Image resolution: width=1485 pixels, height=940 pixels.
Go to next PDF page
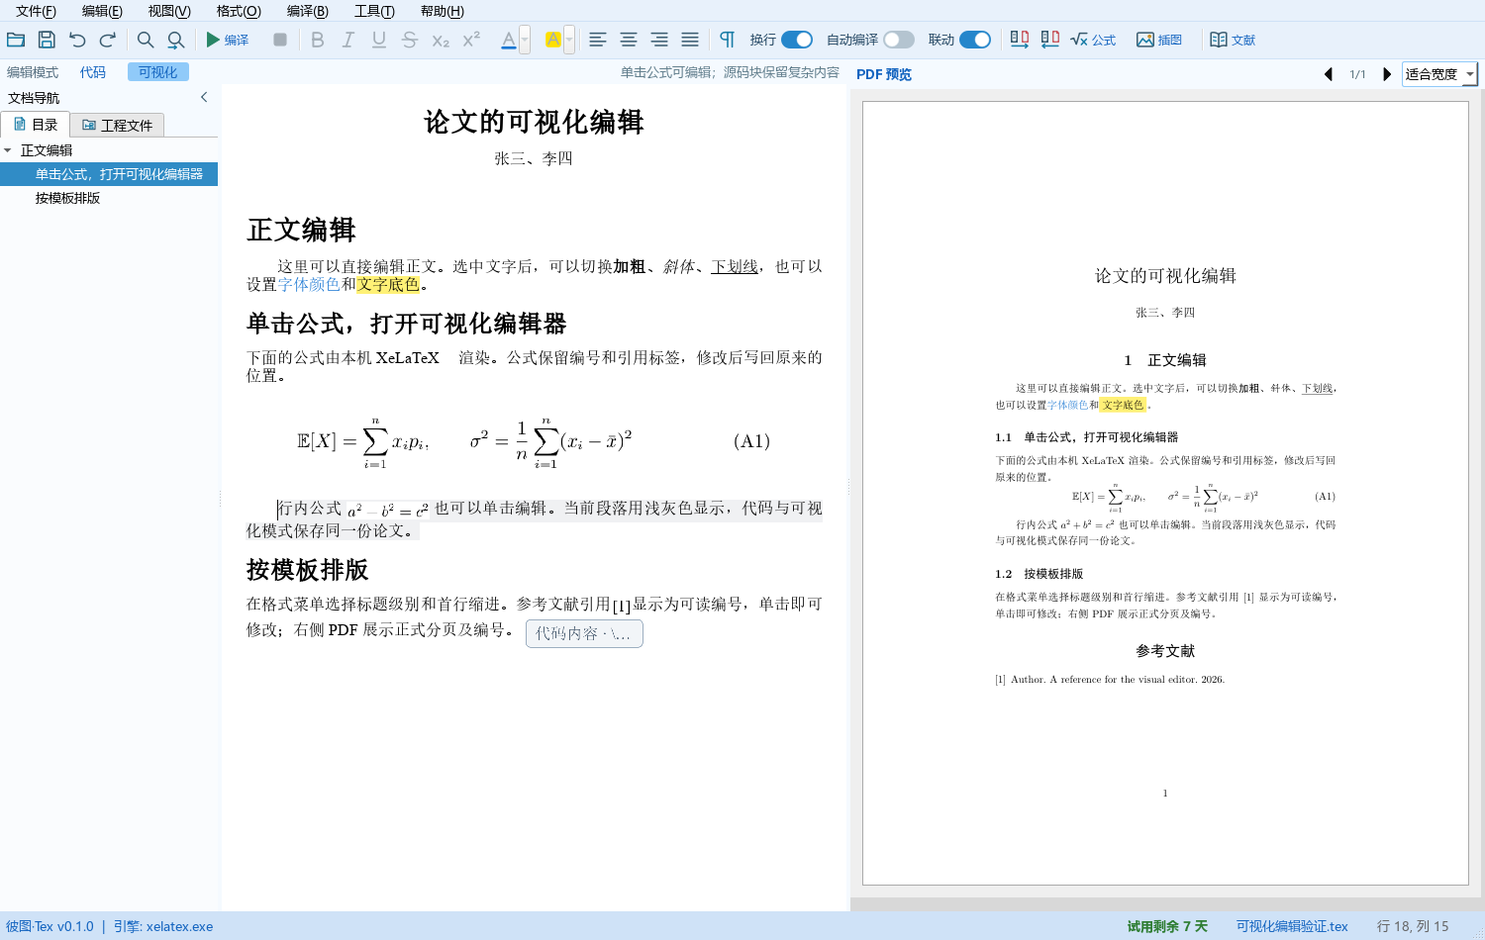pos(1387,74)
